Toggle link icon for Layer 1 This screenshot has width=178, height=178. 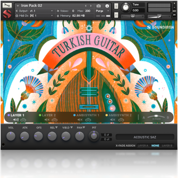tap(23, 120)
